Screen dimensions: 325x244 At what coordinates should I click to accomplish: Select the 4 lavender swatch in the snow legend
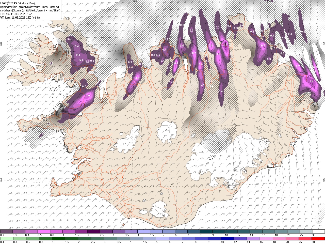coord(144,232)
